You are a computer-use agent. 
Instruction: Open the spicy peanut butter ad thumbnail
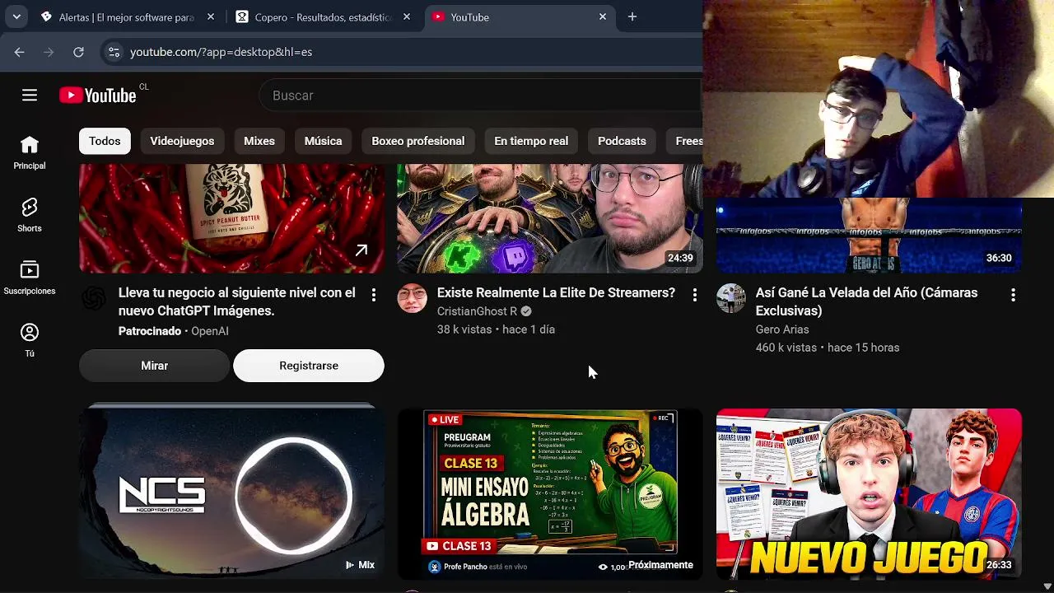click(231, 218)
